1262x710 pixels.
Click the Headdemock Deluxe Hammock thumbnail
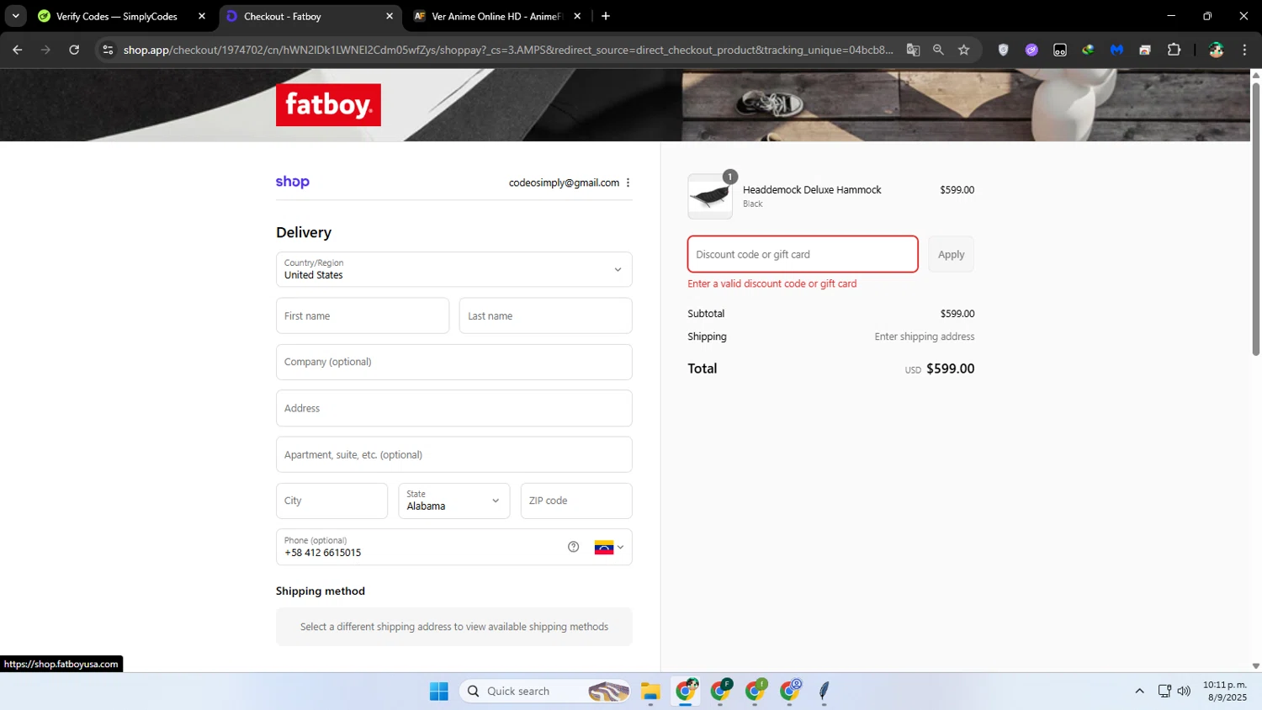(710, 197)
